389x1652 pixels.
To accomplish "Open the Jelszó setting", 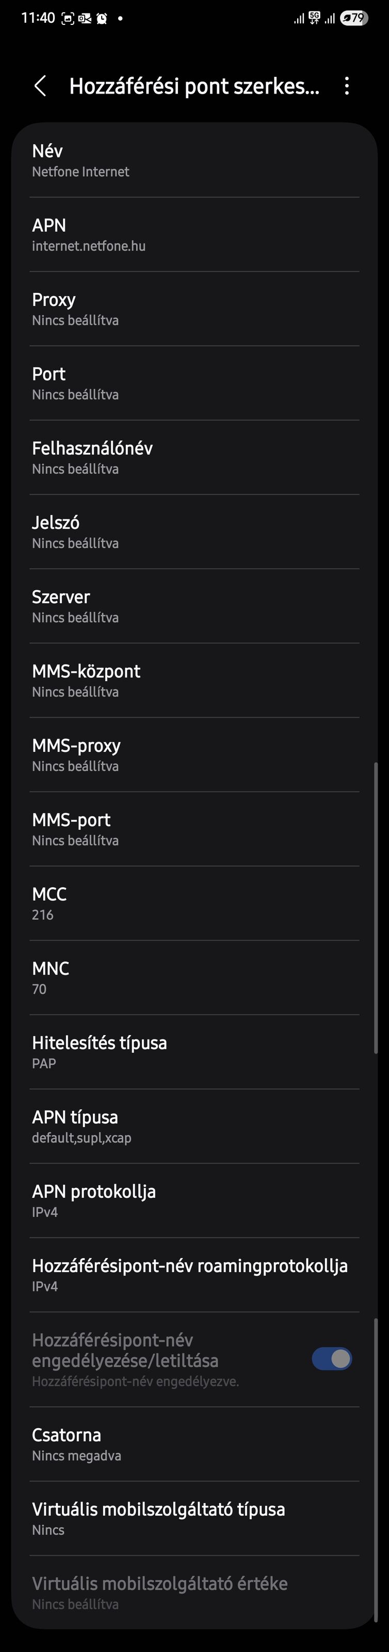I will coord(194,532).
